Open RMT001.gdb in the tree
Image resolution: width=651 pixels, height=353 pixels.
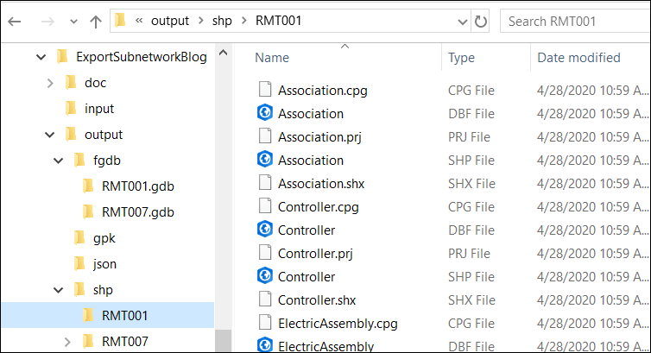coord(138,186)
